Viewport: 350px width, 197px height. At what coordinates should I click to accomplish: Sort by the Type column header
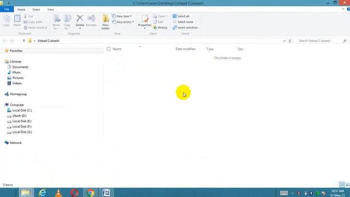click(210, 49)
